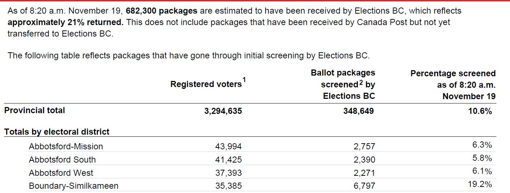Click the approximately 21% returned text
This screenshot has width=510, height=193.
(x=65, y=22)
